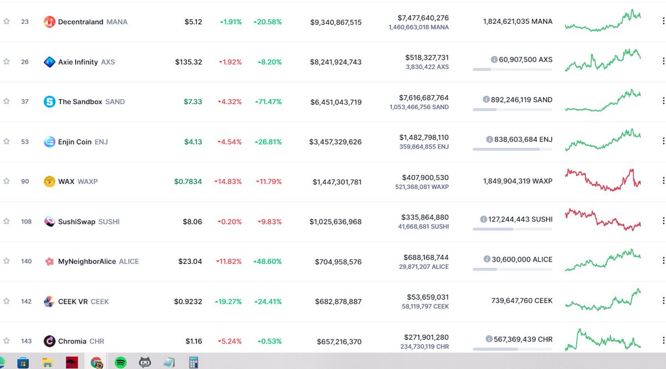Click the Decentraland MANA coin logo
This screenshot has height=369, width=666.
[49, 22]
